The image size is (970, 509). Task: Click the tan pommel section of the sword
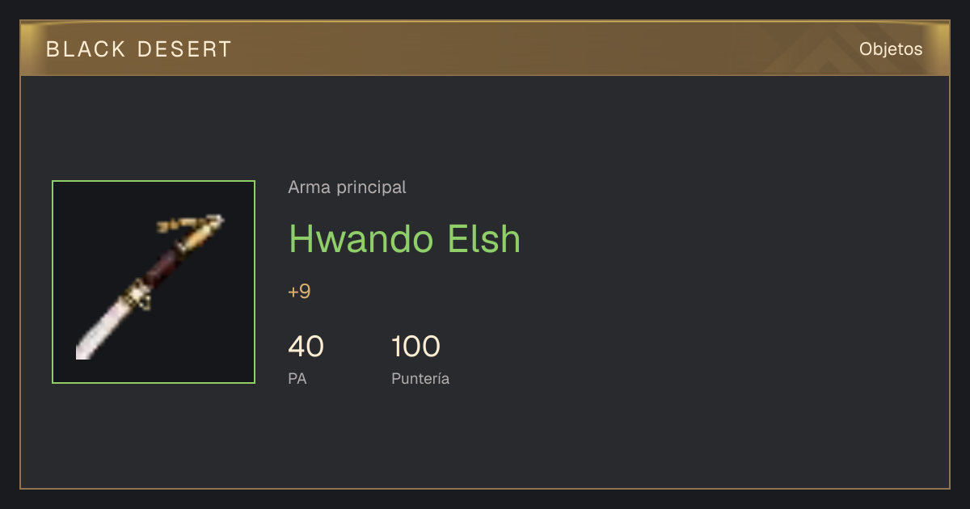pyautogui.click(x=200, y=235)
